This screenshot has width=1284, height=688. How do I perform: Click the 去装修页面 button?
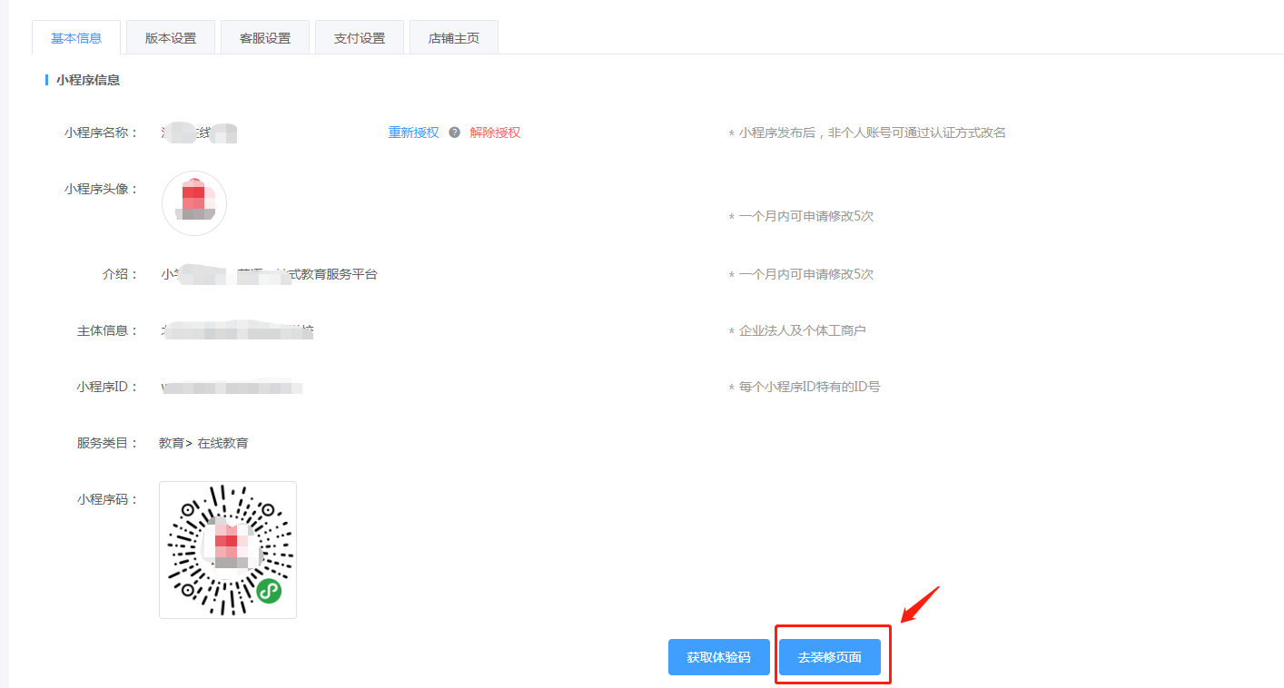830,657
